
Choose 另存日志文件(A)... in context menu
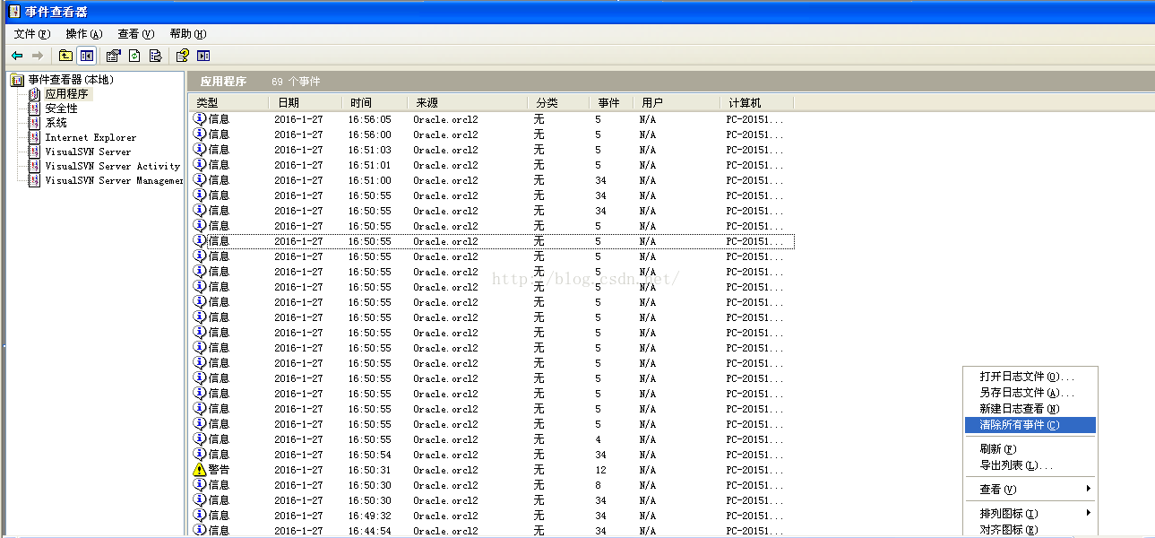coord(1030,393)
